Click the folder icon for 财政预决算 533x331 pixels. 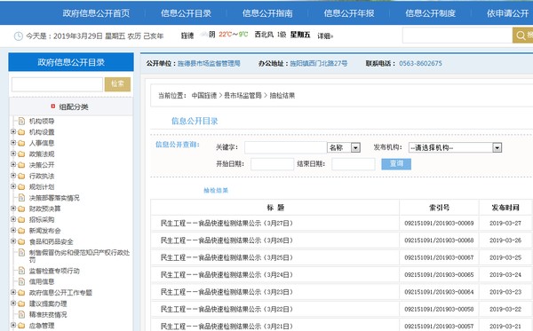click(21, 209)
